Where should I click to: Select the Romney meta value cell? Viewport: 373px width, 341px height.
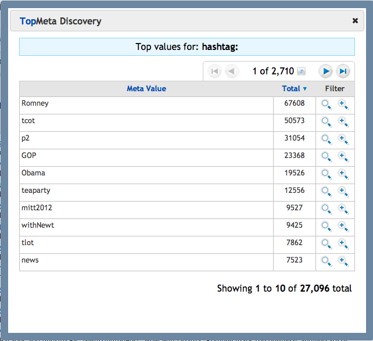pos(146,105)
